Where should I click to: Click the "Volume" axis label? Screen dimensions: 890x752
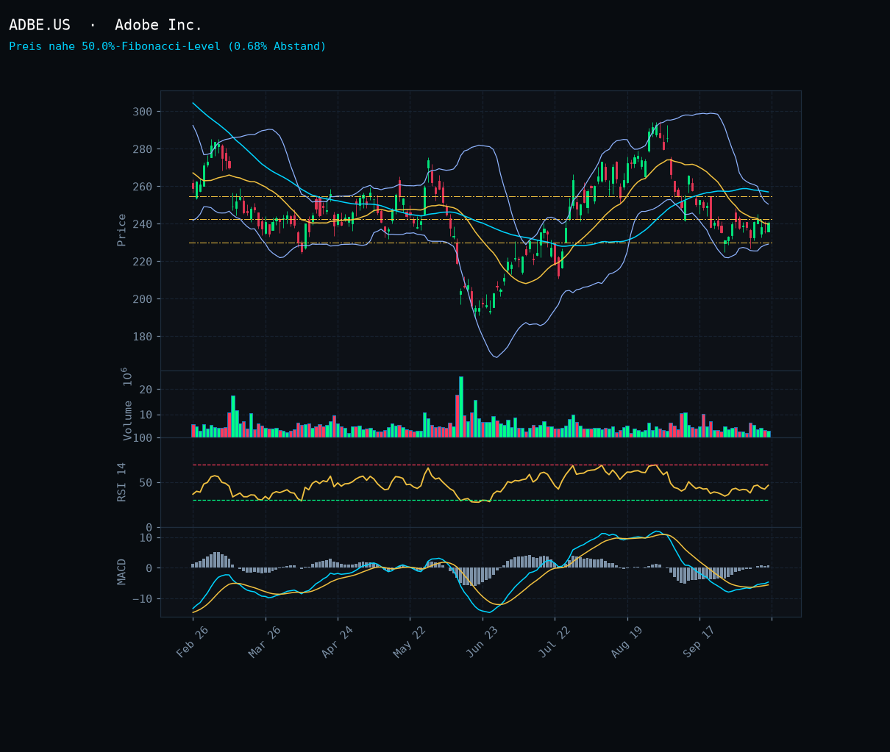pos(127,420)
